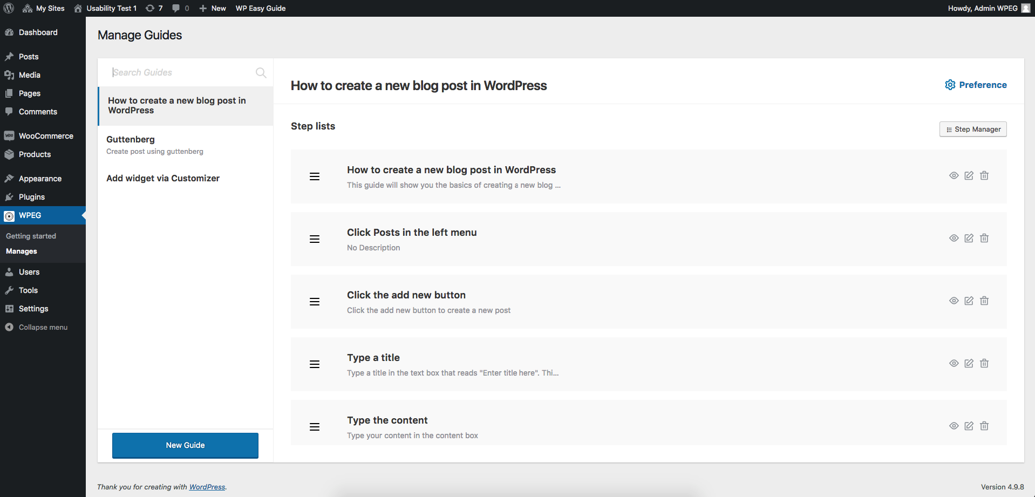Image resolution: width=1035 pixels, height=497 pixels.
Task: Click the search magnifier in Search Guides
Action: [261, 72]
